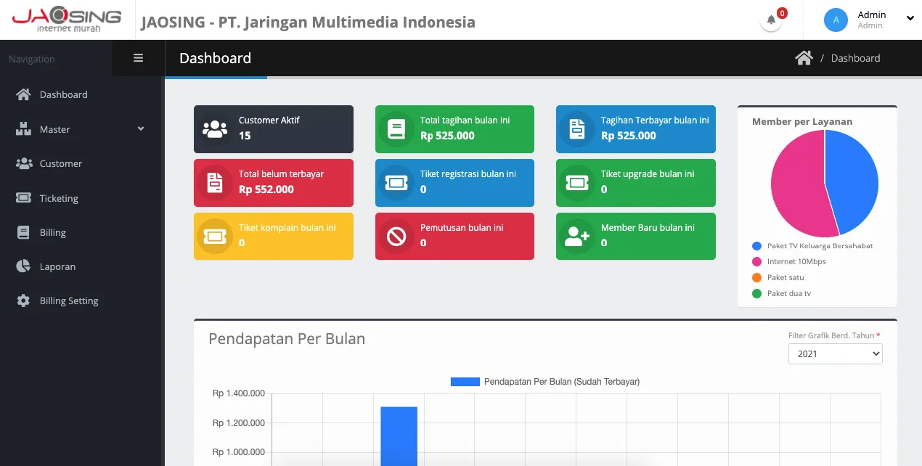This screenshot has height=466, width=922.
Task: Open notifications via the bell icon
Action: tap(771, 20)
